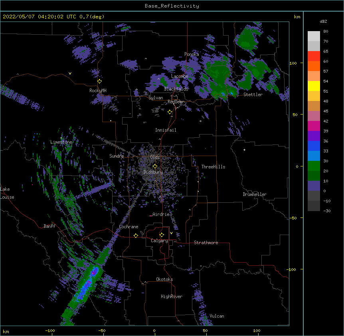Select the Lacombe label
The width and height of the screenshot is (344, 336).
click(x=180, y=76)
